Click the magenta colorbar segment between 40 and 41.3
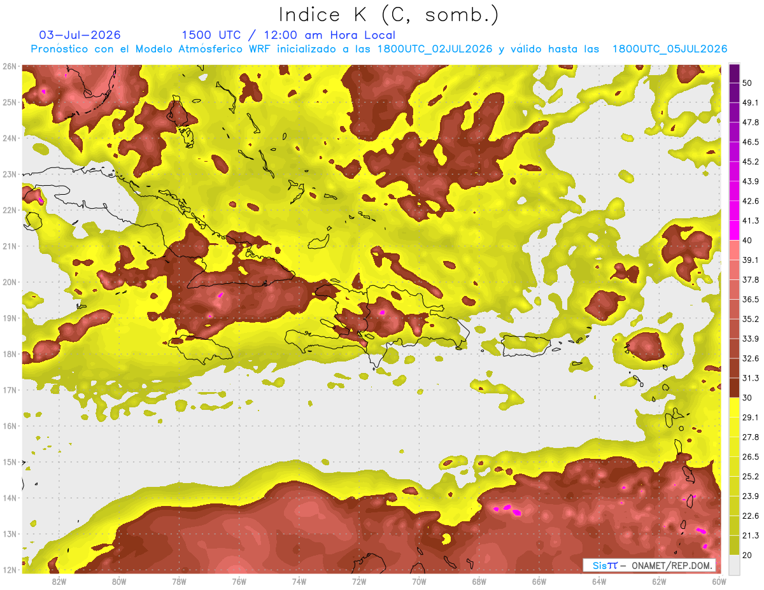Screen dimensions: 764x590 [734, 230]
